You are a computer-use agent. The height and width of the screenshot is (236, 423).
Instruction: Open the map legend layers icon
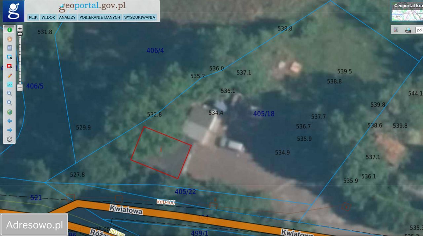point(396,30)
